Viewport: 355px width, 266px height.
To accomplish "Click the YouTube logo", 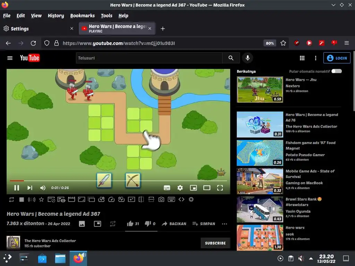I will click(30, 58).
